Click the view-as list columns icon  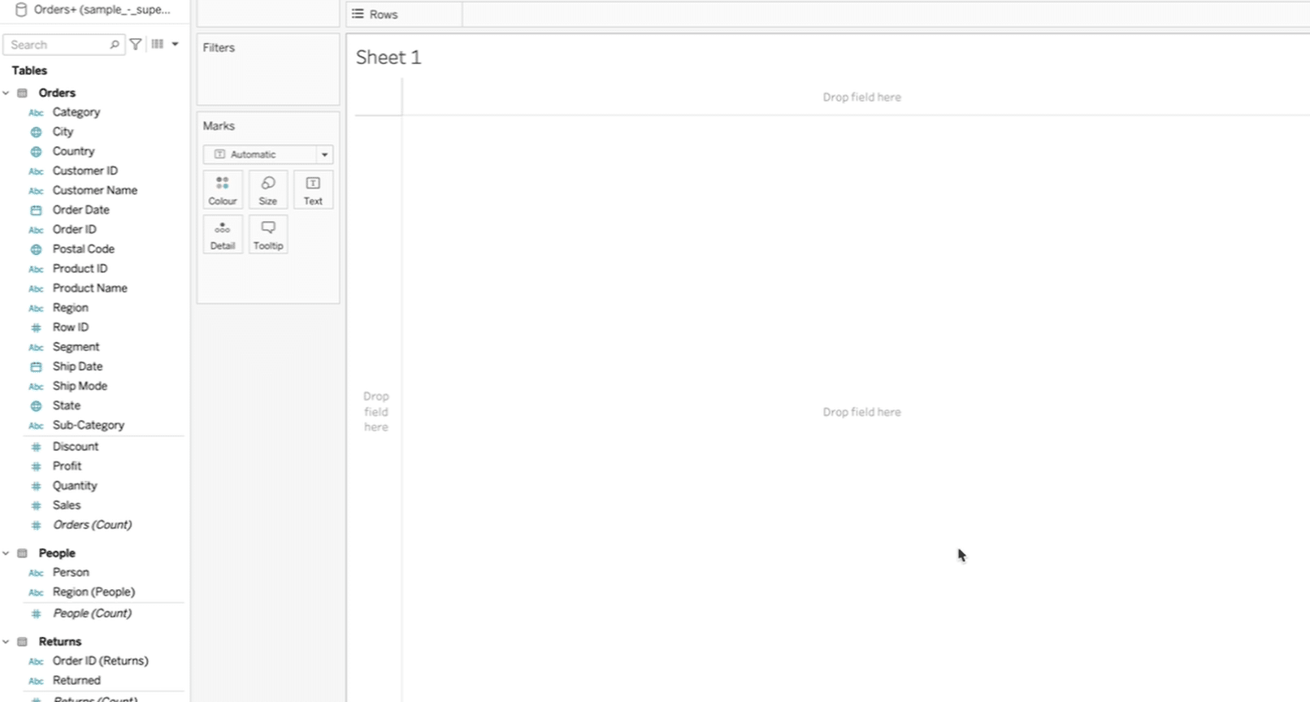tap(158, 44)
